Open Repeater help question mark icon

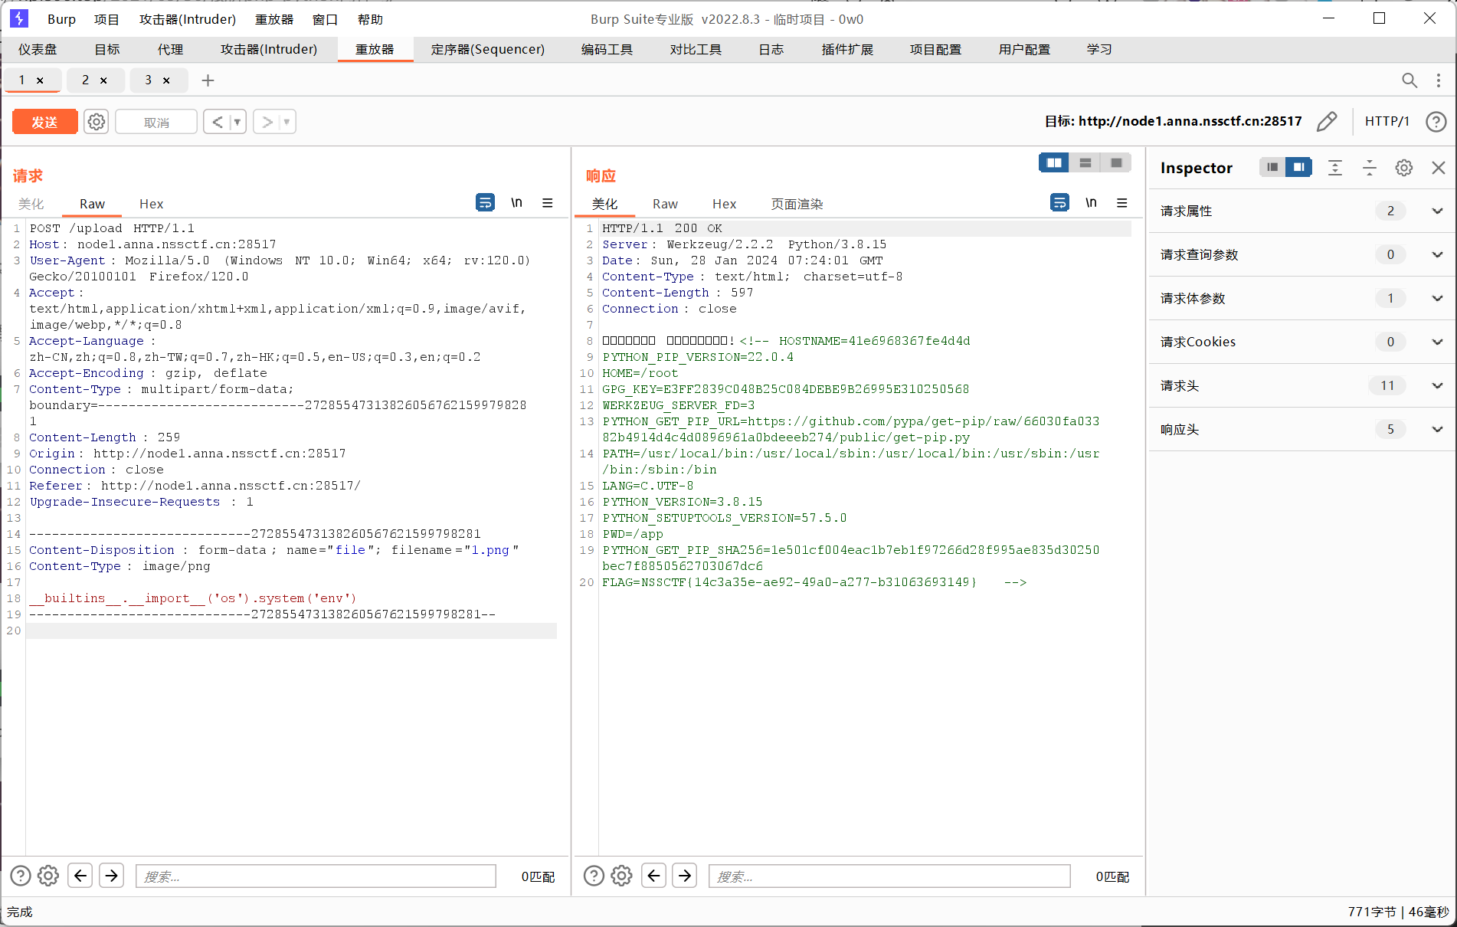click(1436, 121)
